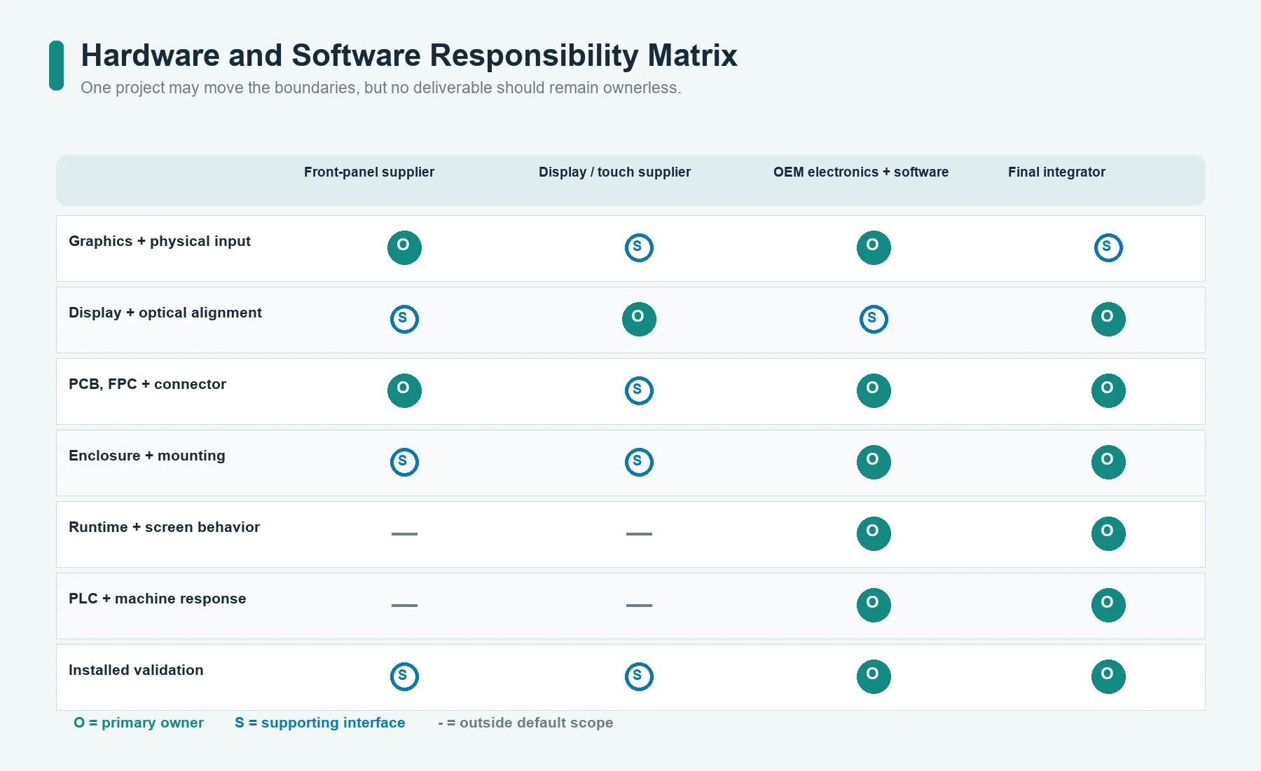Click the O = primary owner legend

click(x=139, y=723)
